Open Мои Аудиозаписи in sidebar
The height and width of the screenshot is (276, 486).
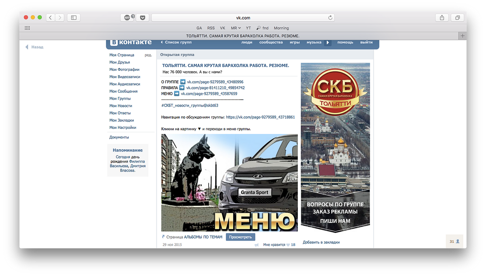tap(125, 84)
